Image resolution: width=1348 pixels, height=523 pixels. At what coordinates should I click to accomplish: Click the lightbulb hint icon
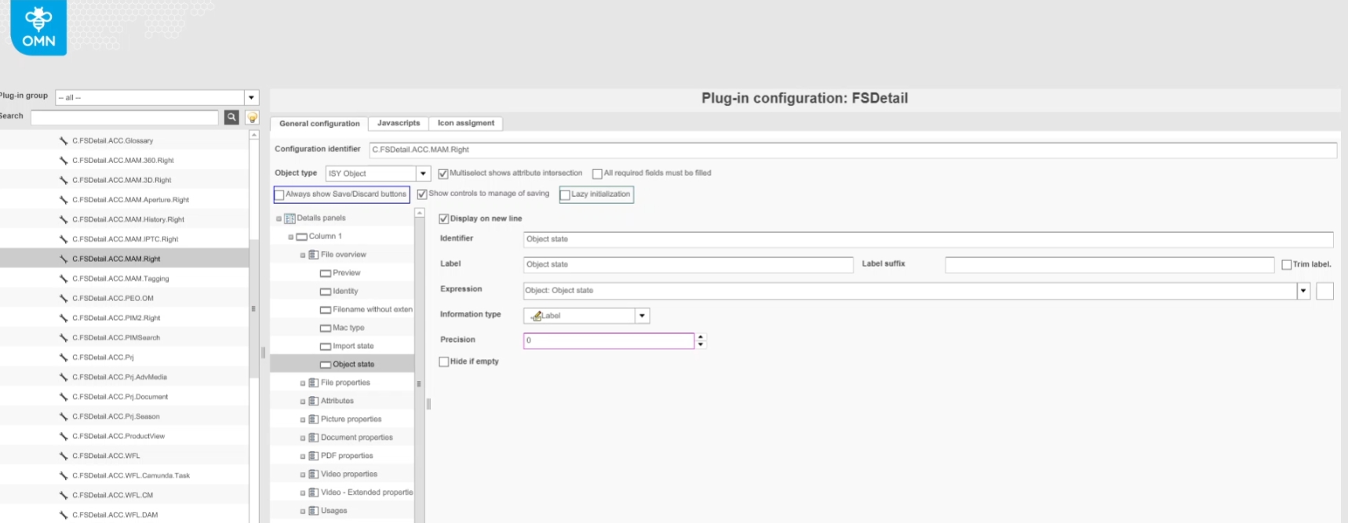click(253, 118)
